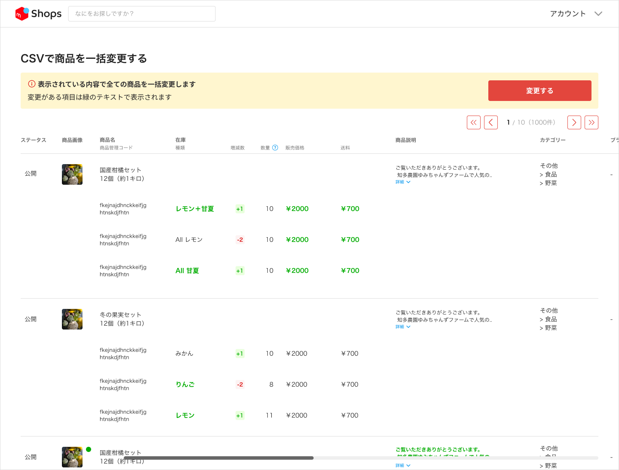The width and height of the screenshot is (619, 470).
Task: Expand 詳細 for first 国産柑橘セット description
Action: click(403, 182)
